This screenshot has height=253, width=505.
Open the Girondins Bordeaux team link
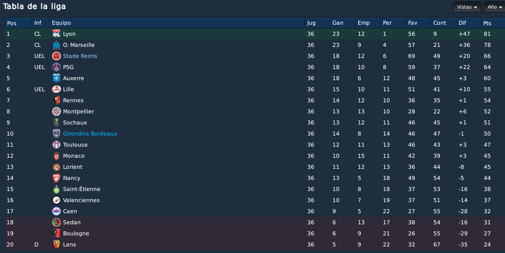(x=90, y=134)
